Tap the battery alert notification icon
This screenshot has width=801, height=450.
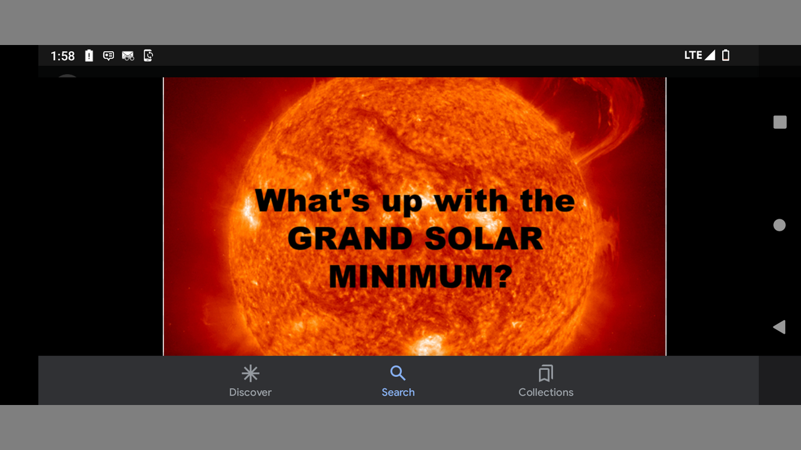[89, 56]
